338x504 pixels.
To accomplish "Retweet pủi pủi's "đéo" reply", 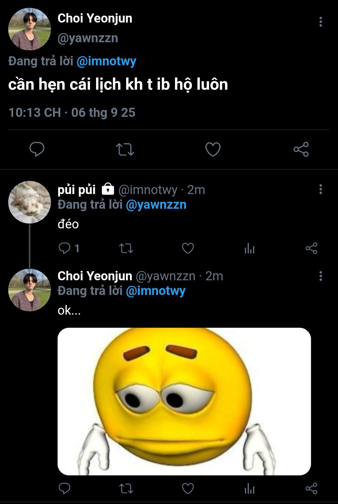I will 126,248.
